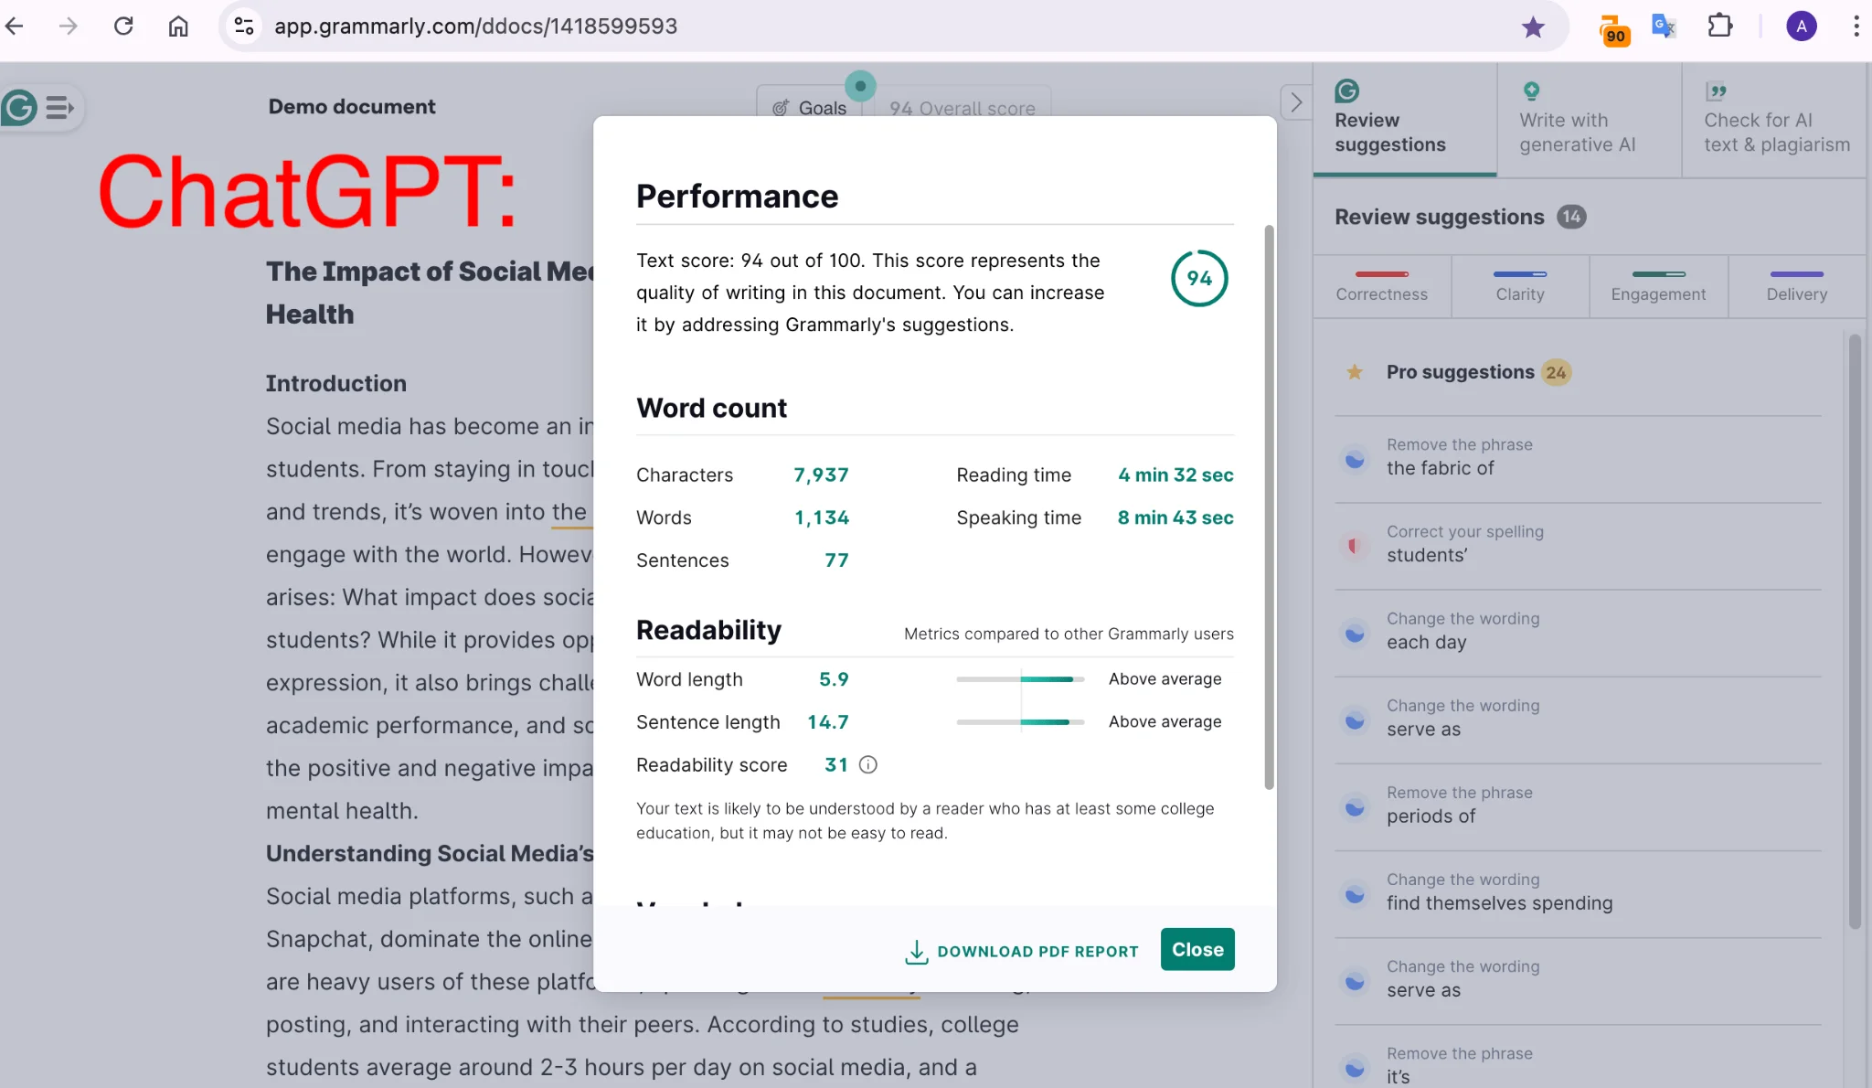The image size is (1872, 1088).
Task: Click the Close button on performance modal
Action: pyautogui.click(x=1197, y=949)
